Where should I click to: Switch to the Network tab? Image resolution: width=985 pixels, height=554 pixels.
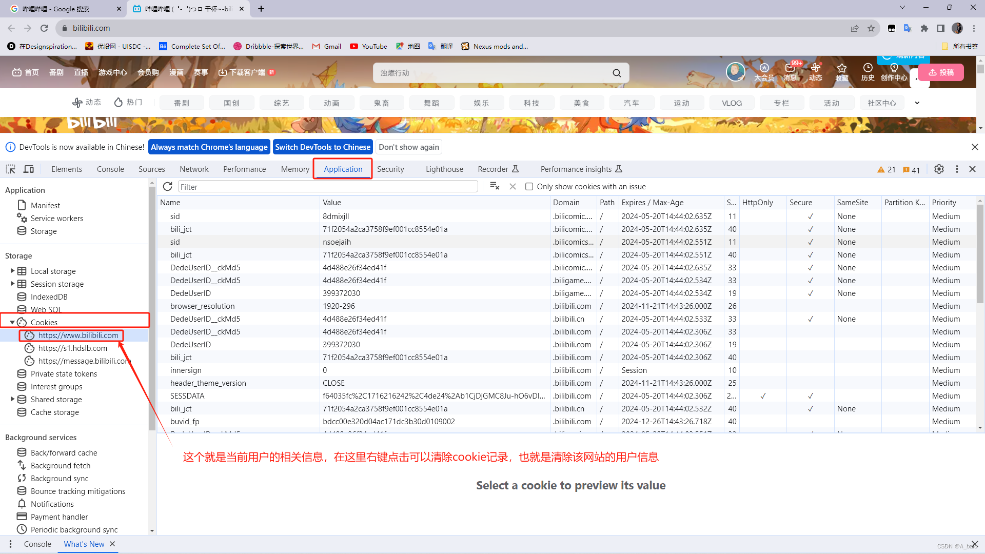point(194,169)
